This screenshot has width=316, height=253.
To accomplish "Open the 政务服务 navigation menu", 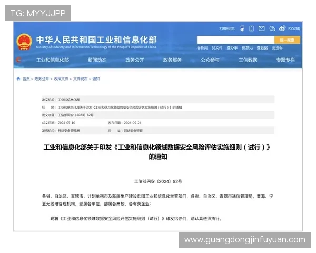I will click(x=173, y=60).
